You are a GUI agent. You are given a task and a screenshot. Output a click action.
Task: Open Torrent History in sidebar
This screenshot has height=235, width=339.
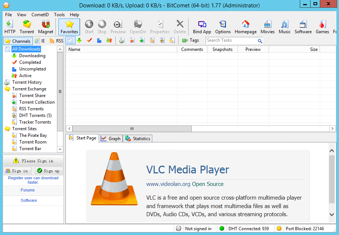click(27, 82)
